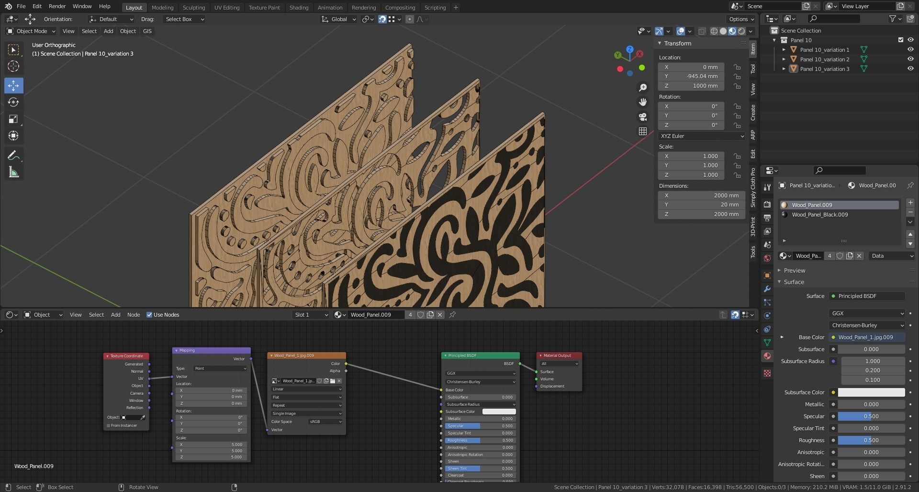The width and height of the screenshot is (919, 492).
Task: Open the Mapping Type Point dropdown
Action: [220, 368]
